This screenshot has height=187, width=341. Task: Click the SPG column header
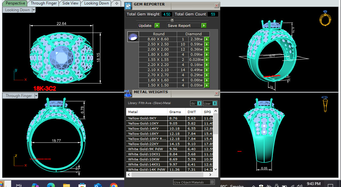207,112
